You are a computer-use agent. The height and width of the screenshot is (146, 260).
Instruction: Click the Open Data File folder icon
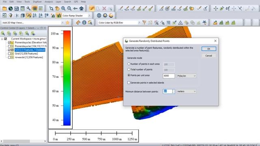[x=4, y=9]
